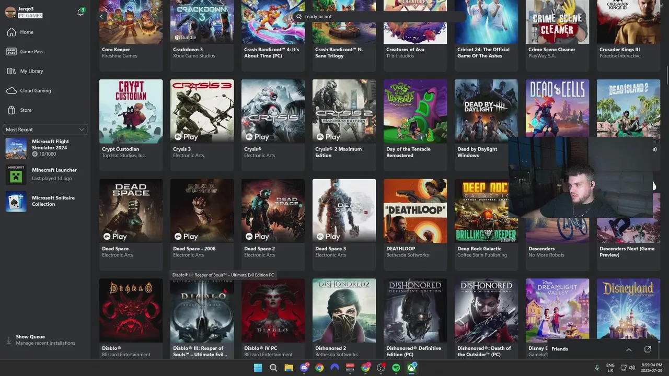
Task: Open the Crysis® game tile
Action: (x=273, y=125)
